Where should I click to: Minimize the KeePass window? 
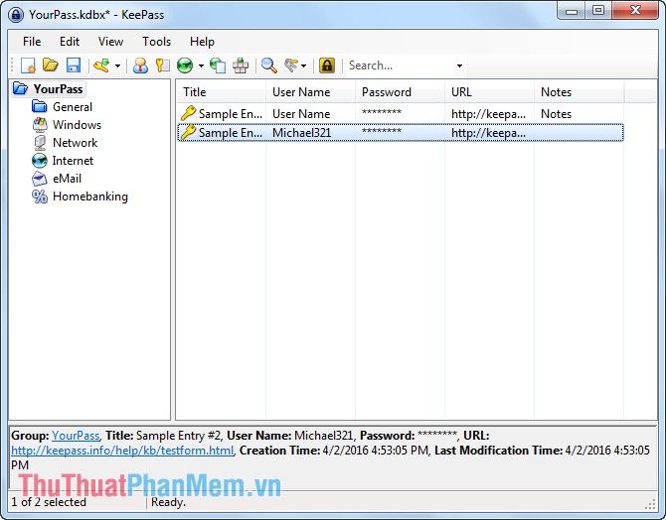[x=572, y=10]
